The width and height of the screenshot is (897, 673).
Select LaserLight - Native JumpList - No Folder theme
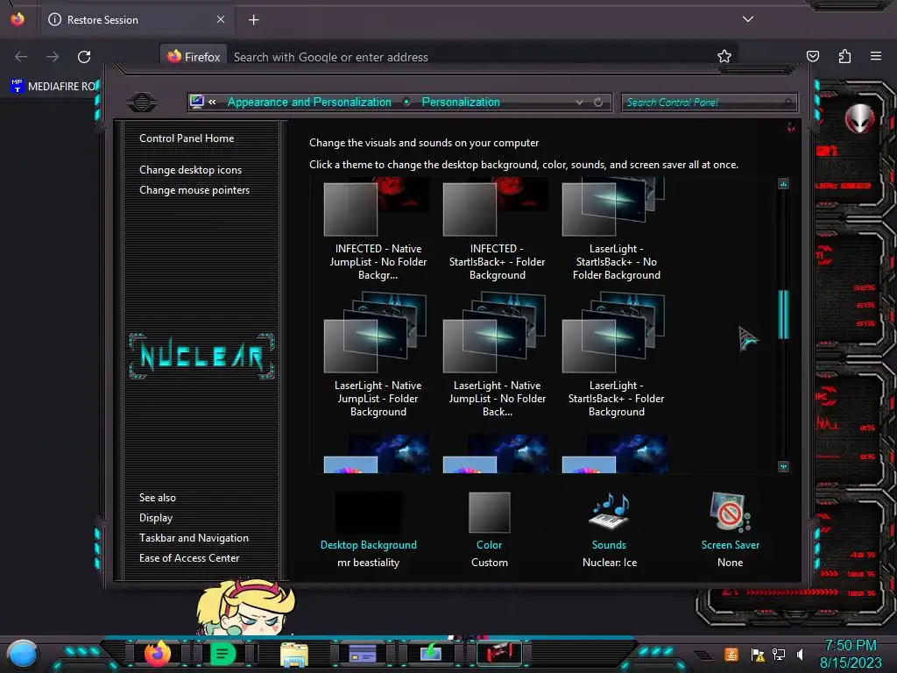(497, 355)
